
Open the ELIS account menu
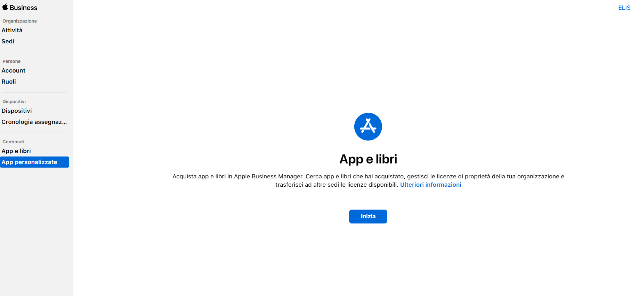(624, 8)
